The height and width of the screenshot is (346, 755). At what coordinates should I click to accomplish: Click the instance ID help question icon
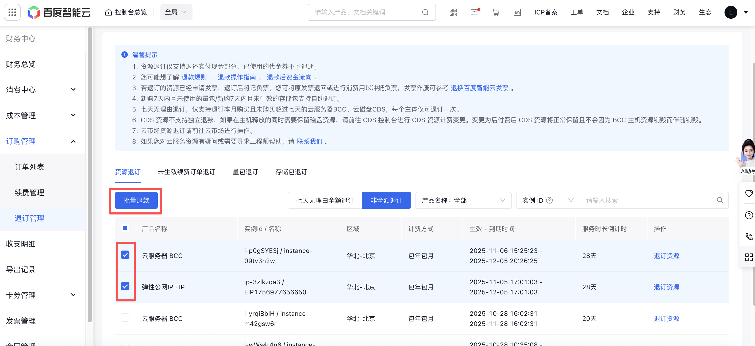pyautogui.click(x=550, y=200)
